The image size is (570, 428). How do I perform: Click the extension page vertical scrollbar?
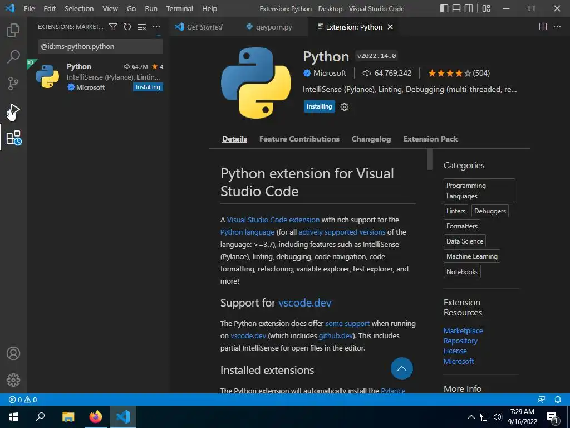pos(430,160)
